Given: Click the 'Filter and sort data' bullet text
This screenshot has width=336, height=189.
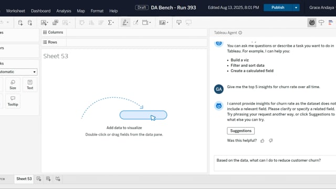Looking at the screenshot, I should click(247, 65).
